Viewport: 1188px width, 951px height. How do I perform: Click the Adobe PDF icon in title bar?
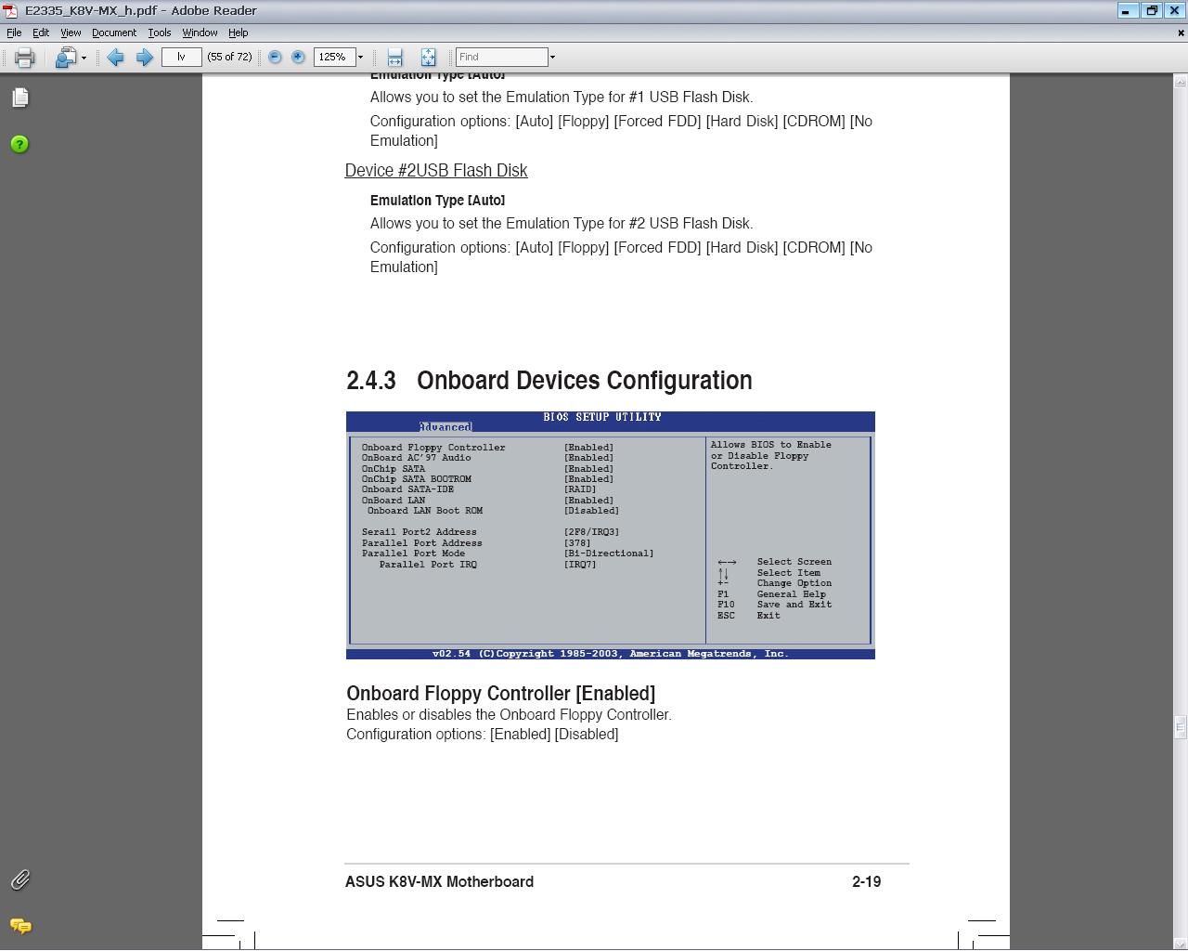tap(10, 11)
